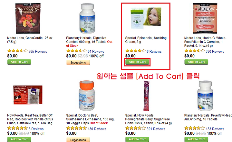Add Episencial Soothing Cream to cart
Screen dimensions: 232x142
click(x=137, y=62)
